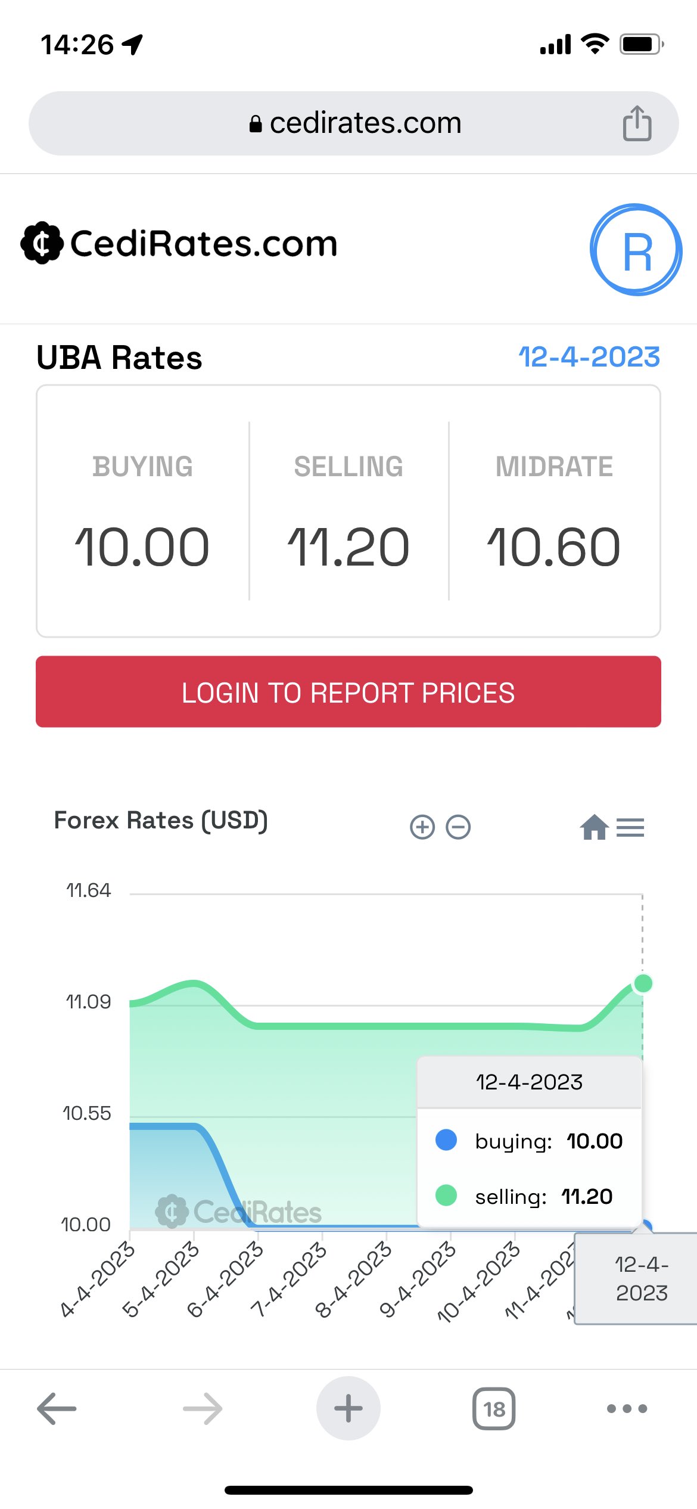Tap the share icon in address bar
Image resolution: width=697 pixels, height=1509 pixels.
[637, 123]
